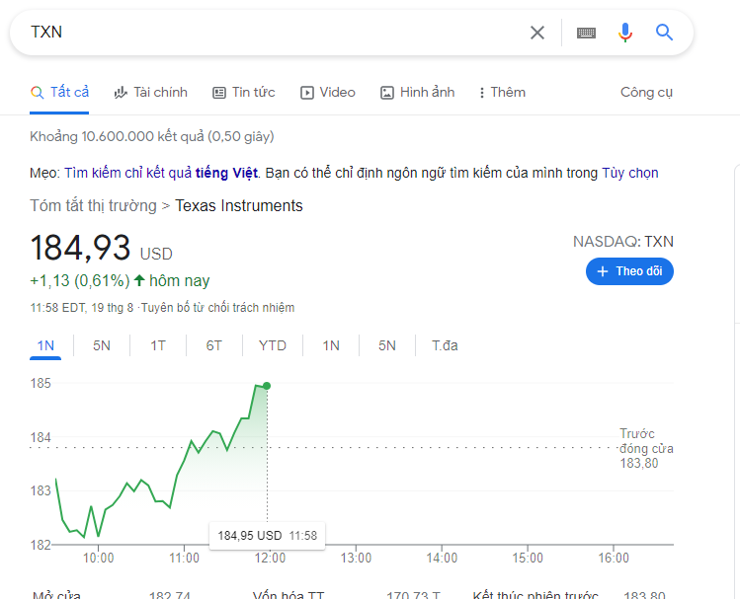The width and height of the screenshot is (740, 599).
Task: Expand the Thêm more menu
Action: 502,92
